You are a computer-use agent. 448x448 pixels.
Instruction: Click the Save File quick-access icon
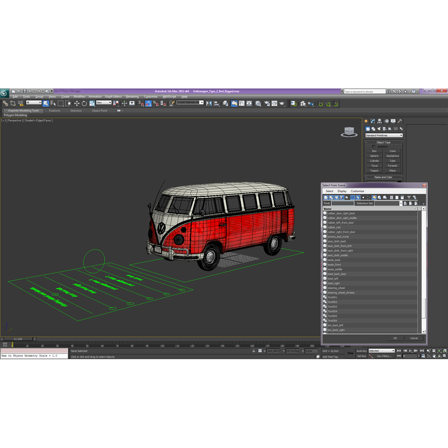coord(25,91)
